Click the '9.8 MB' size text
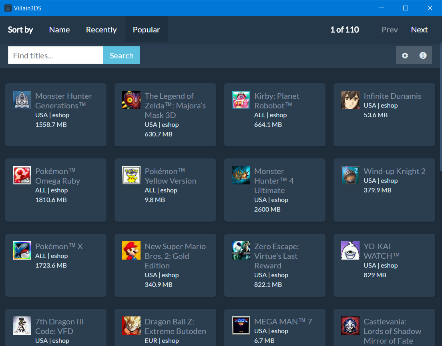442x346 pixels. (x=155, y=200)
